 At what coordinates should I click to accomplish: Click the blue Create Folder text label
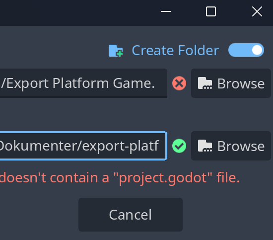[175, 50]
